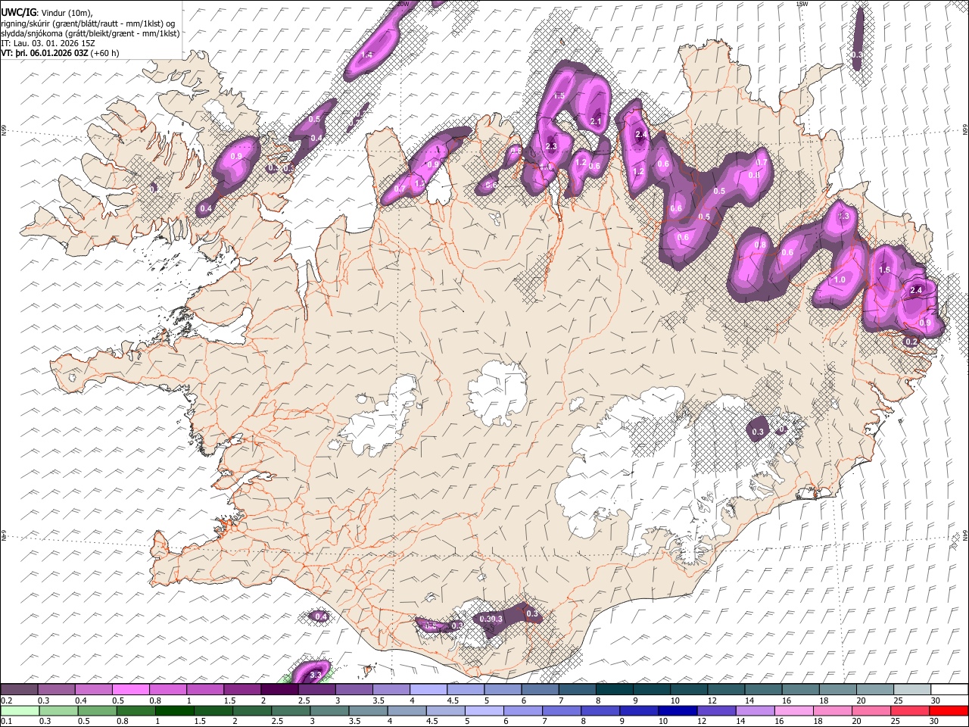Click the 3.3 precipitation value at the southern edge

pyautogui.click(x=316, y=674)
